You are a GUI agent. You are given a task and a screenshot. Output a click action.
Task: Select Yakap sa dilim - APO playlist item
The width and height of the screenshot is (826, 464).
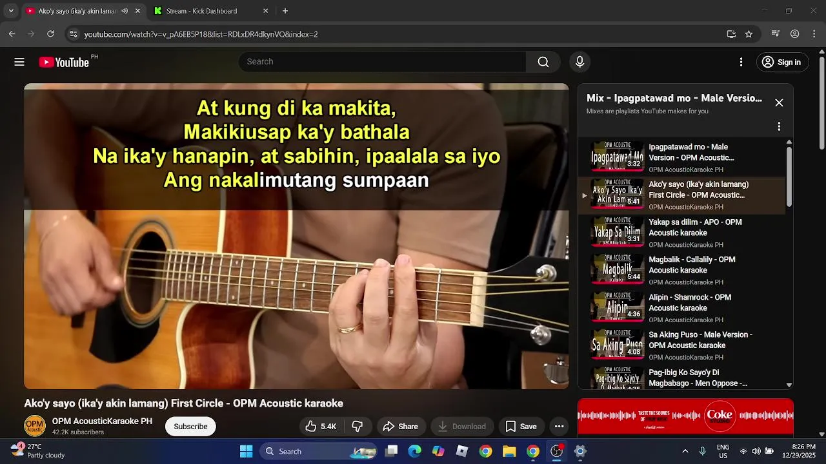(x=681, y=232)
